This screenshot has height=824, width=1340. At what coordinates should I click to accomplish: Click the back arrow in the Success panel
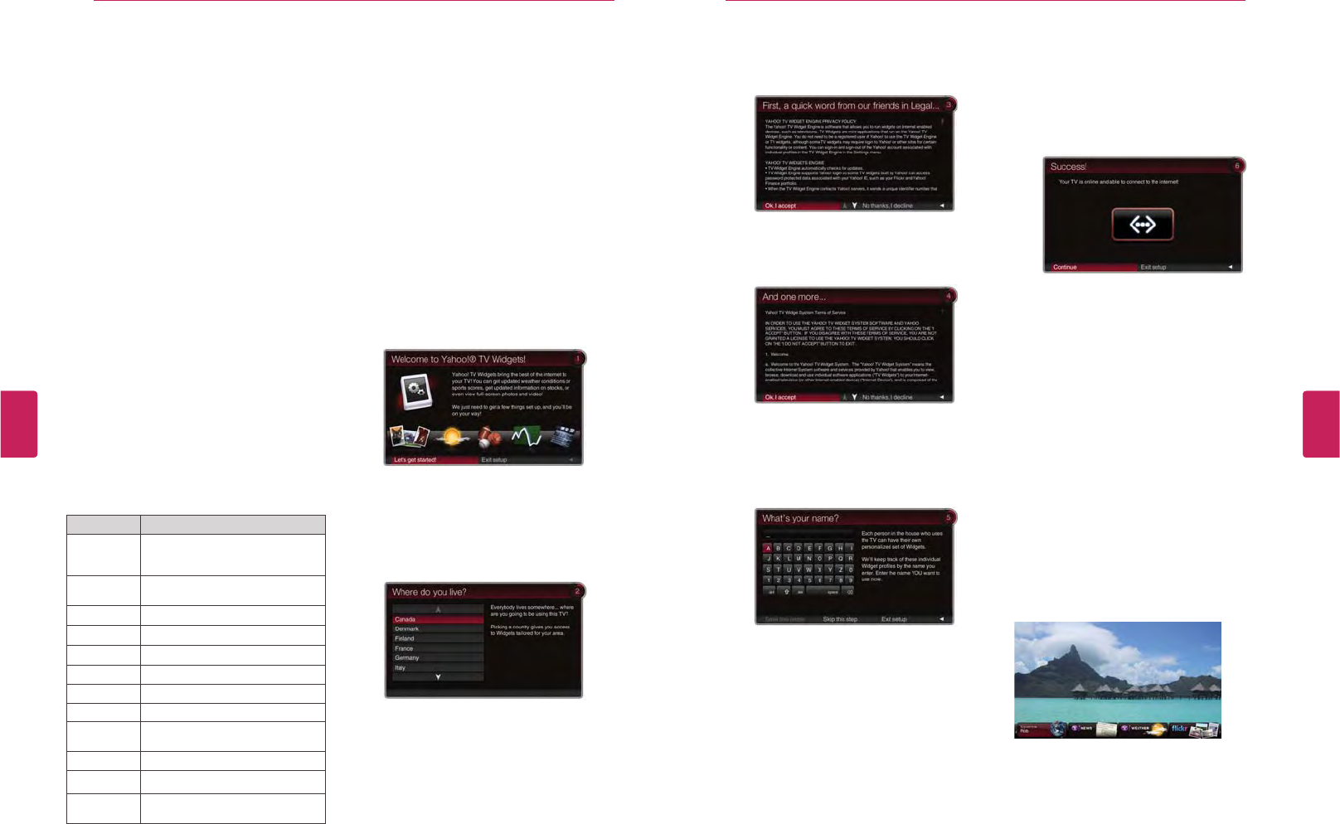coord(1231,267)
